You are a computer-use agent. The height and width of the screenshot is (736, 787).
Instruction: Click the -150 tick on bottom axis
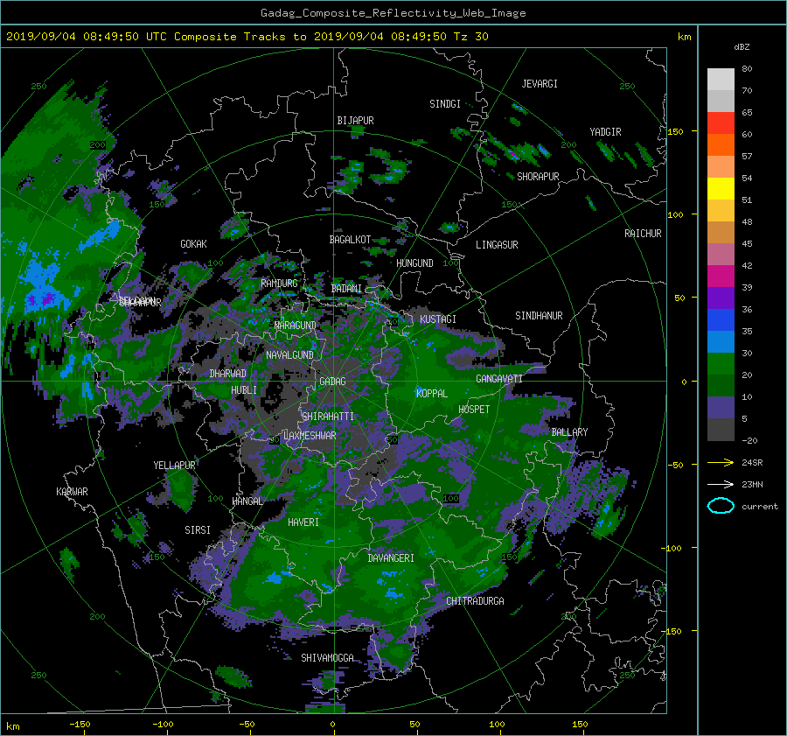pos(80,725)
